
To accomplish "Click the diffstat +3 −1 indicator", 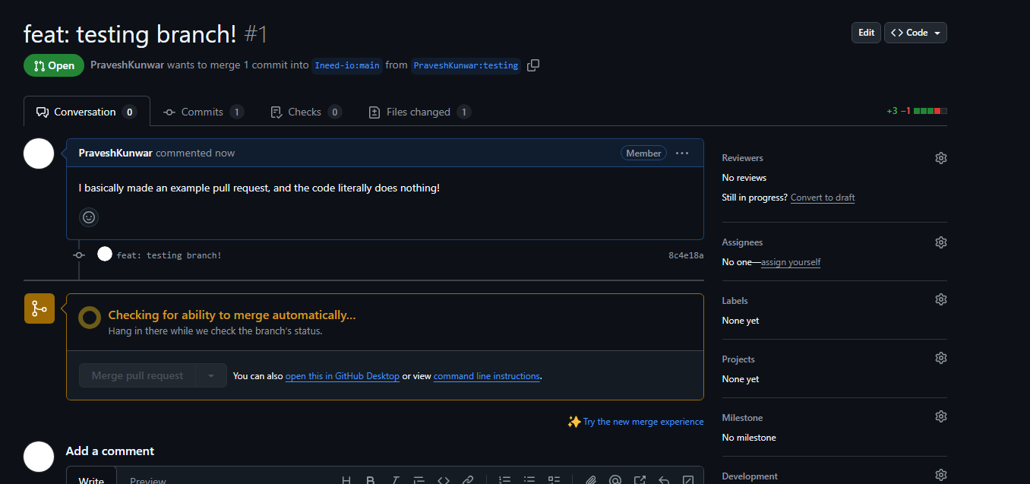I will coord(917,111).
